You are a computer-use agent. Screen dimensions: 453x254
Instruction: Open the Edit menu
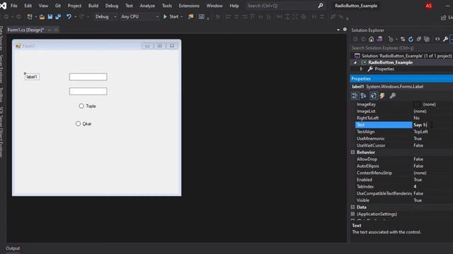pyautogui.click(x=28, y=6)
